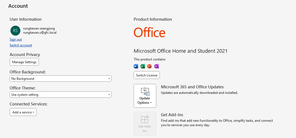This screenshot has height=138, width=296.
Task: Expand the Office Theme dropdown
Action: (60, 95)
